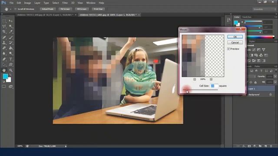Click the lock icon on Background layer
This screenshot has height=156, width=278.
coord(270,94)
